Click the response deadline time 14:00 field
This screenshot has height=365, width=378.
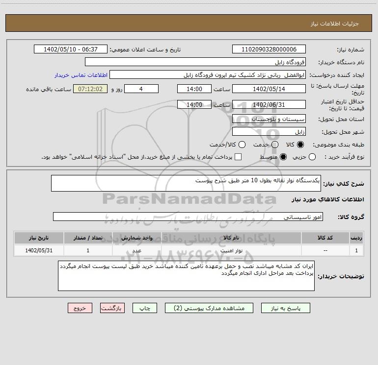point(194,89)
